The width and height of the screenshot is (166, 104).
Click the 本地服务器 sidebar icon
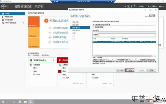point(3,17)
